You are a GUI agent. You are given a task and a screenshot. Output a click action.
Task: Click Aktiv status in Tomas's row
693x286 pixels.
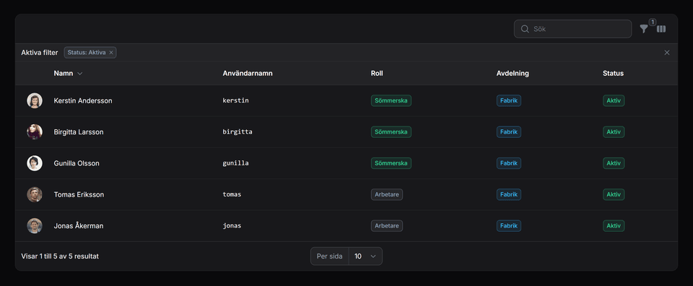pyautogui.click(x=614, y=194)
